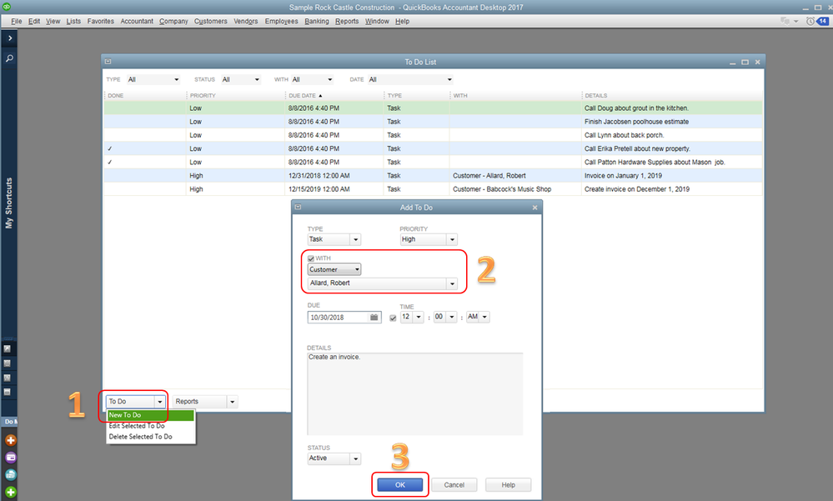Viewport: 833px width, 501px height.
Task: Uncheck the WITH checkbox
Action: (x=311, y=258)
